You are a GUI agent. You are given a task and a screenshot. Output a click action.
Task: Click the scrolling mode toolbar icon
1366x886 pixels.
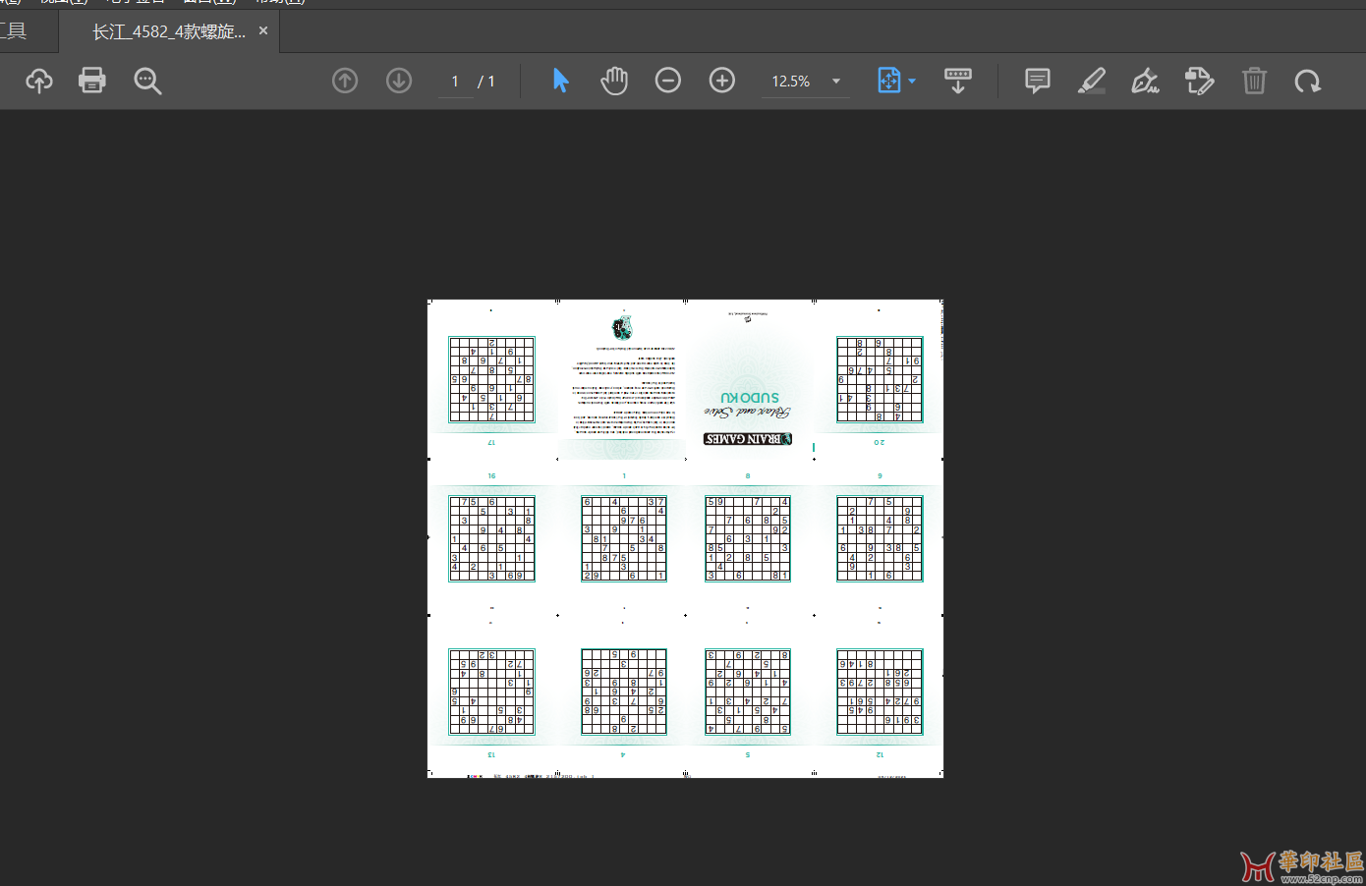958,81
